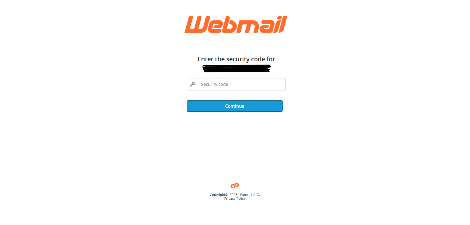Click the 'Enter the security code for' heading
The width and height of the screenshot is (470, 225).
pyautogui.click(x=236, y=59)
